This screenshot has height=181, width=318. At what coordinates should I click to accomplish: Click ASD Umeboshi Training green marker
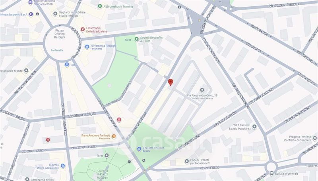pyautogui.click(x=100, y=6)
